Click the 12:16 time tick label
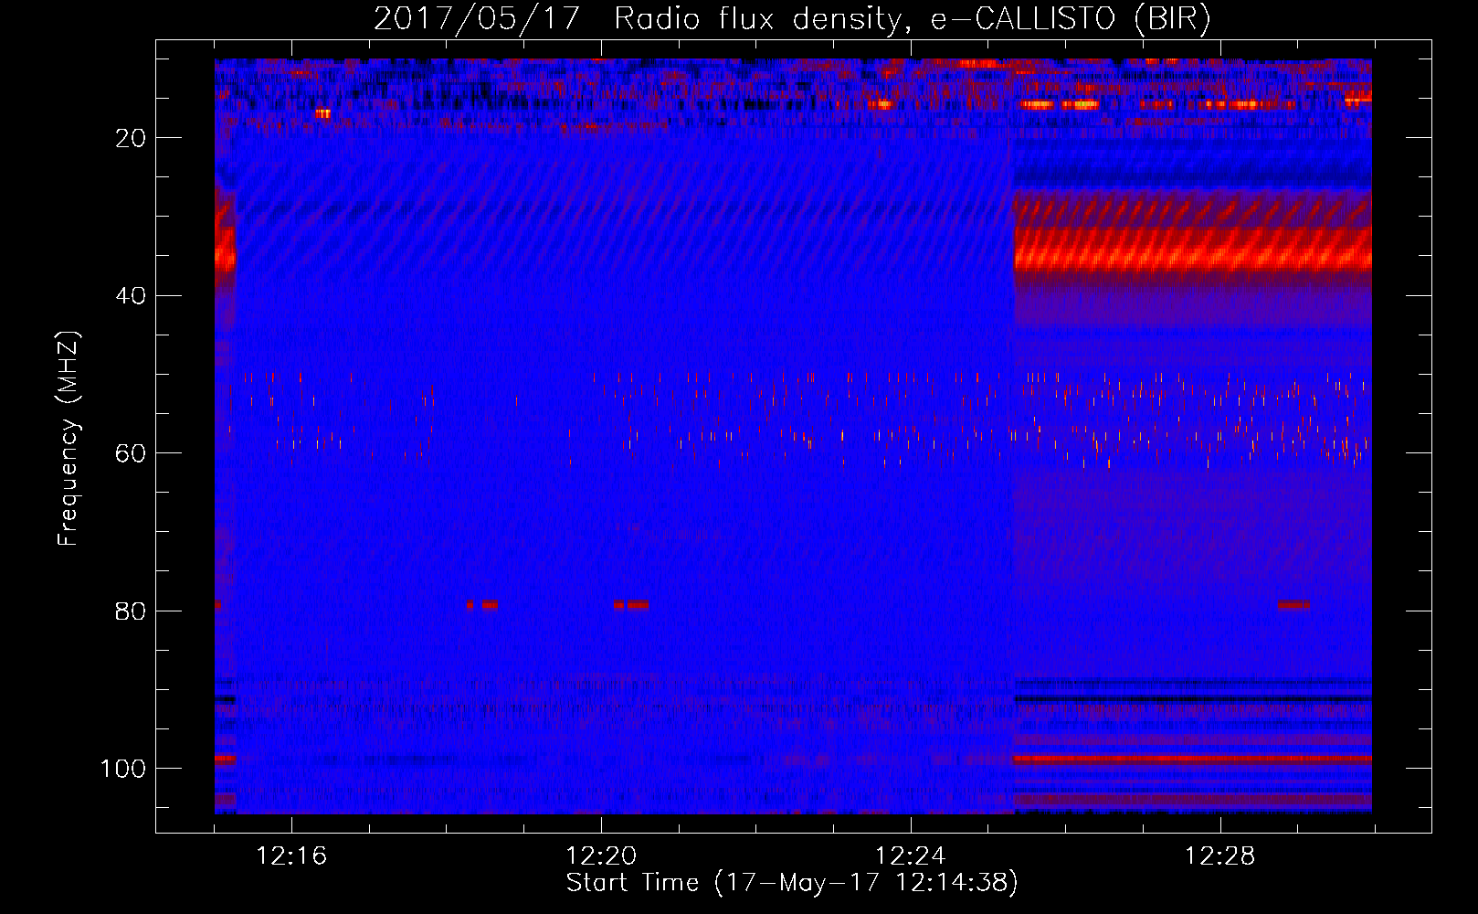Image resolution: width=1478 pixels, height=914 pixels. [291, 856]
